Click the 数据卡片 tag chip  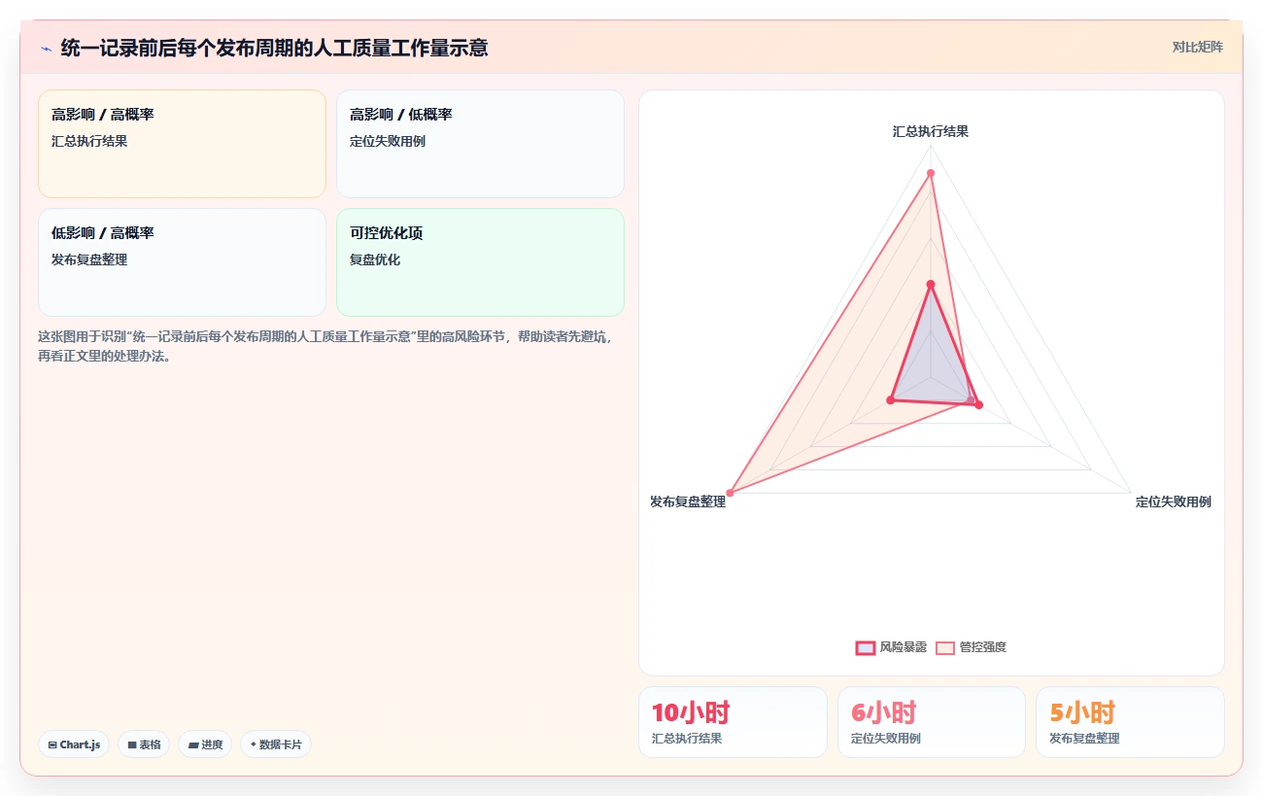[276, 744]
